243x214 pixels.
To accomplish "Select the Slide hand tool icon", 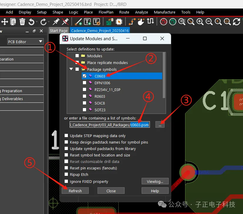I will (141, 22).
